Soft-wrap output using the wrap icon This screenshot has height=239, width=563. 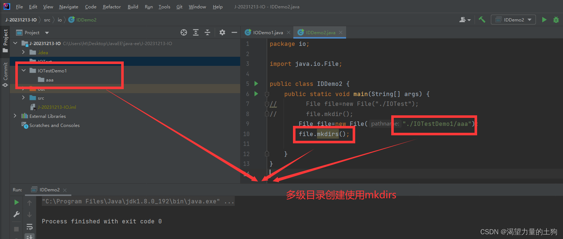pyautogui.click(x=29, y=226)
